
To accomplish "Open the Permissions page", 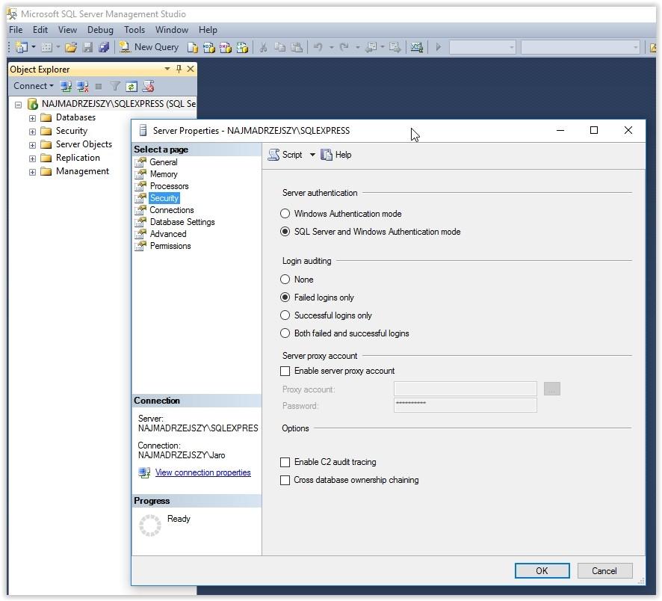I will [170, 246].
